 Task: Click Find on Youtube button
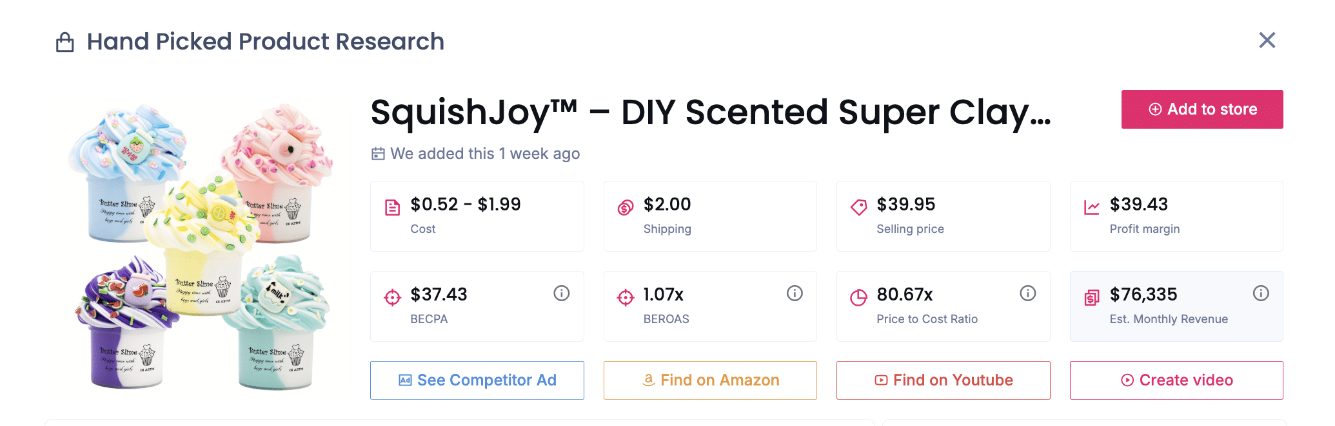[x=943, y=380]
